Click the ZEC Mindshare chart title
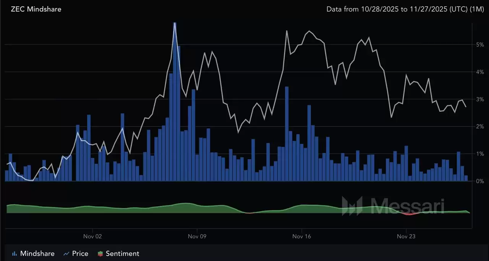Viewport: 489px width, 261px height. pyautogui.click(x=36, y=9)
